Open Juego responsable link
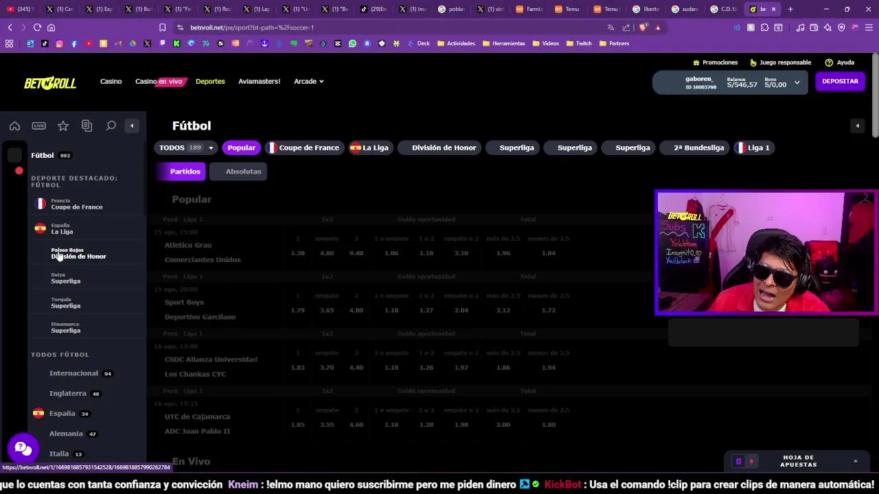 (x=780, y=62)
